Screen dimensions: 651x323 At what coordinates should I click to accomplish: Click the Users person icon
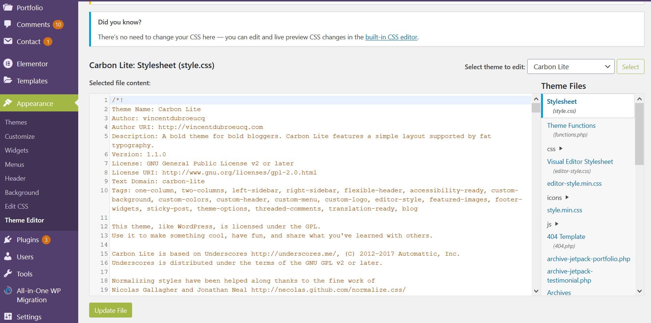click(8, 256)
